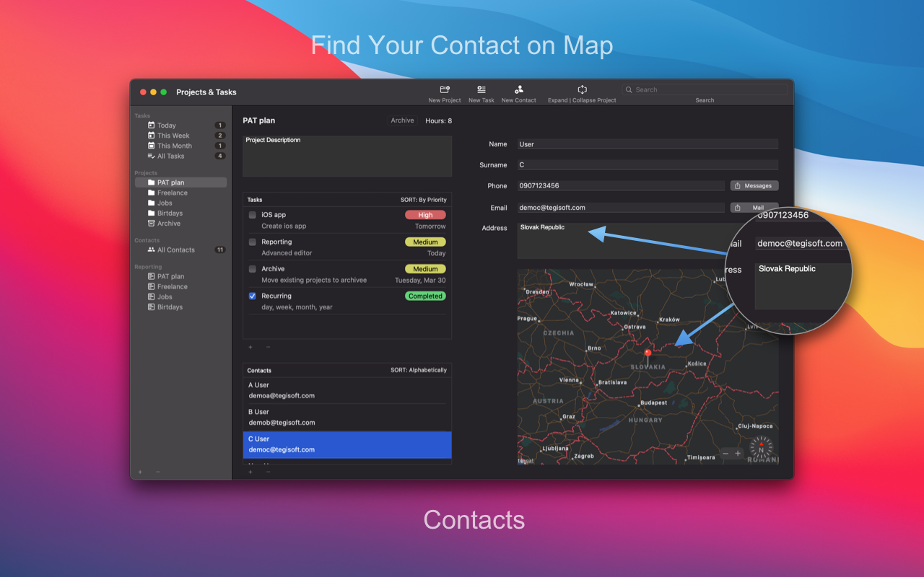The image size is (924, 577).
Task: Select the highlighted C User contact
Action: (347, 444)
